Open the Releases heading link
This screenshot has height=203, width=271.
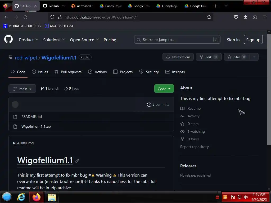tap(188, 166)
